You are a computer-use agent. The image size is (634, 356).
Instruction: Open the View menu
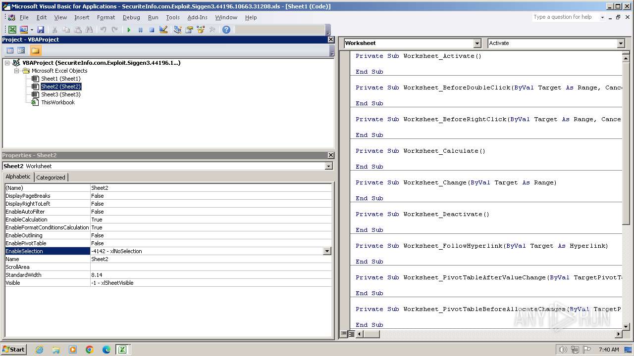[x=60, y=17]
